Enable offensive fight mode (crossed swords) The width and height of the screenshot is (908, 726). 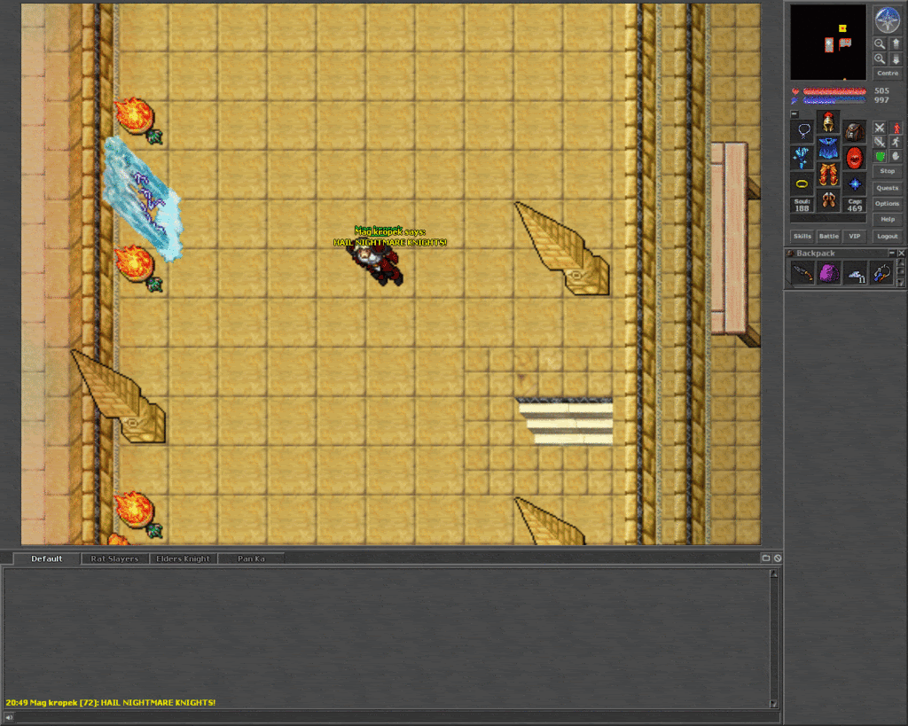click(880, 128)
